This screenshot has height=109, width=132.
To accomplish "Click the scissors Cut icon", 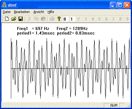I will pos(29,19).
